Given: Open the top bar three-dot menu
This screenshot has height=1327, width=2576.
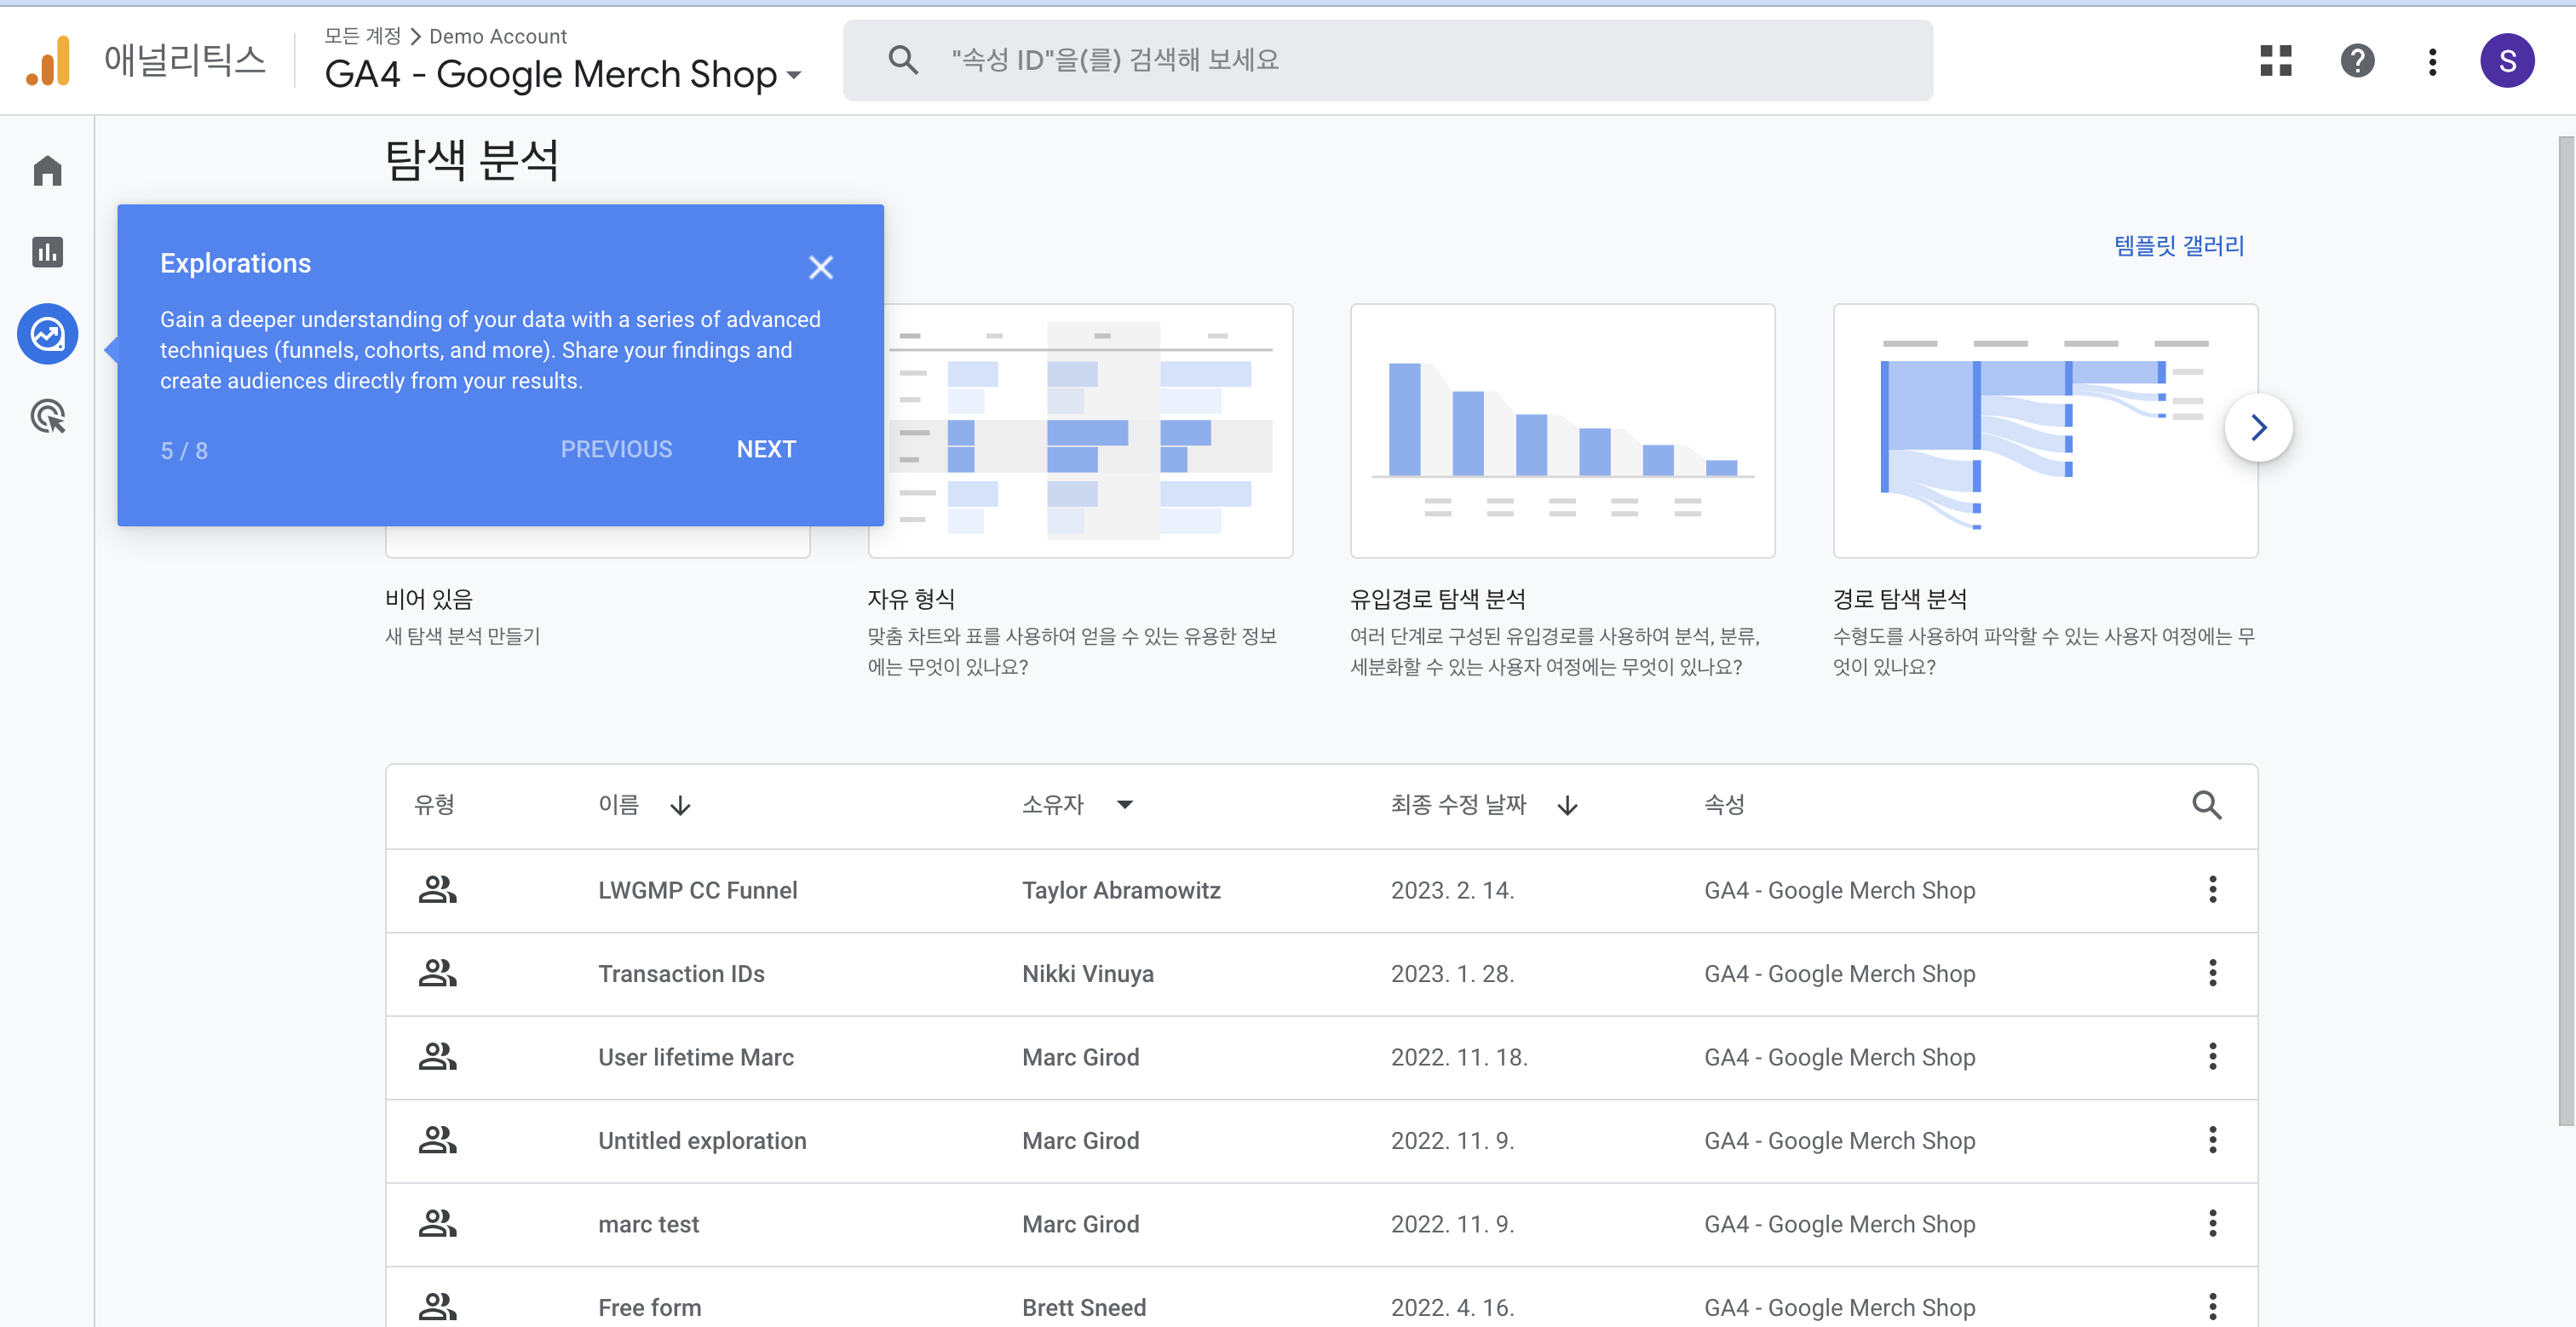Looking at the screenshot, I should (x=2432, y=61).
